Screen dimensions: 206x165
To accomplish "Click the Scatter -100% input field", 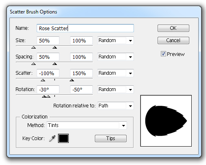I will [48, 73].
